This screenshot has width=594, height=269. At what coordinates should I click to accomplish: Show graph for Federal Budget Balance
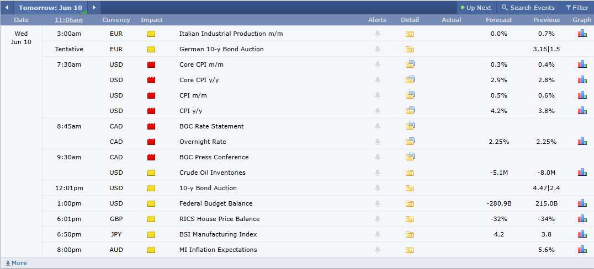[582, 203]
